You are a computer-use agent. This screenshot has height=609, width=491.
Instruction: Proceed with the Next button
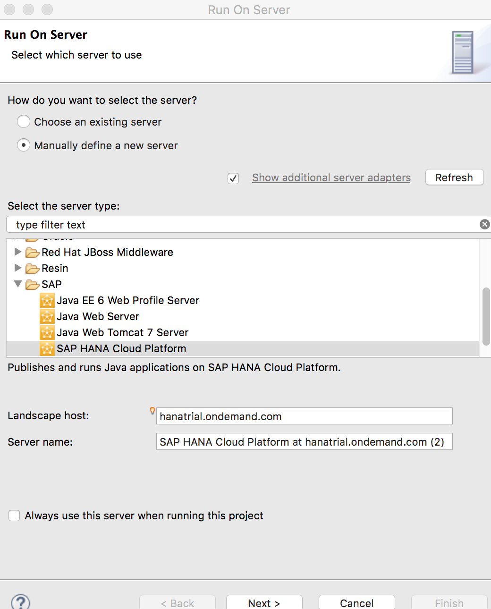click(x=264, y=603)
